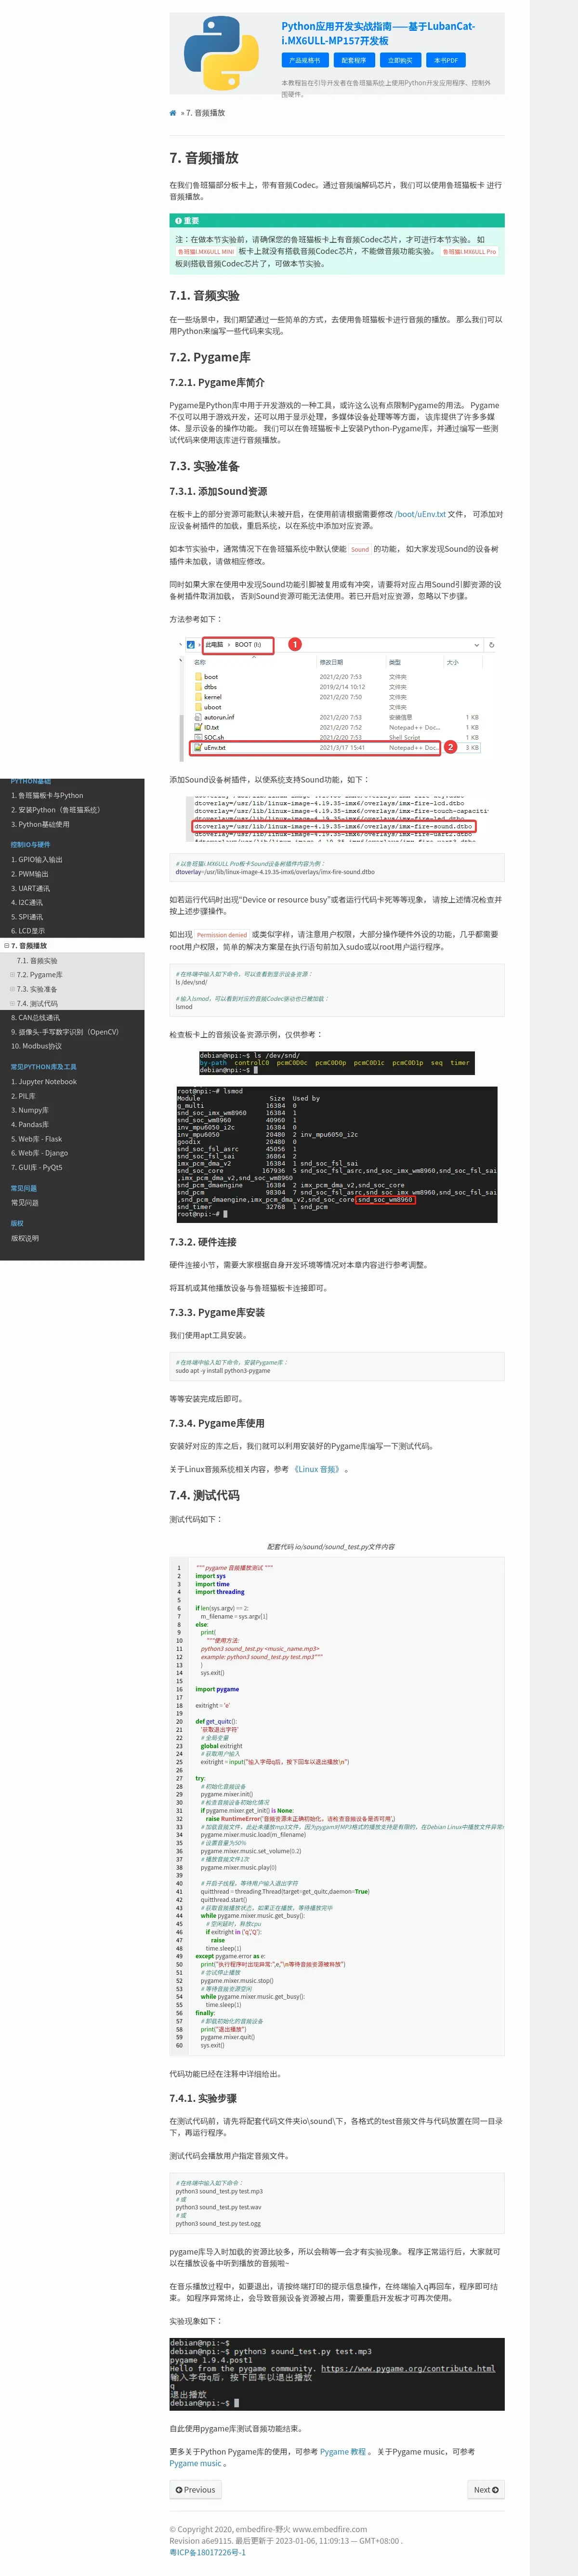Click the ls /dev/snd terminal screenshot

coord(337,1062)
